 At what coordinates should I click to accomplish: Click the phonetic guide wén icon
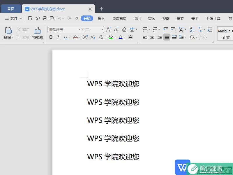[132, 29]
